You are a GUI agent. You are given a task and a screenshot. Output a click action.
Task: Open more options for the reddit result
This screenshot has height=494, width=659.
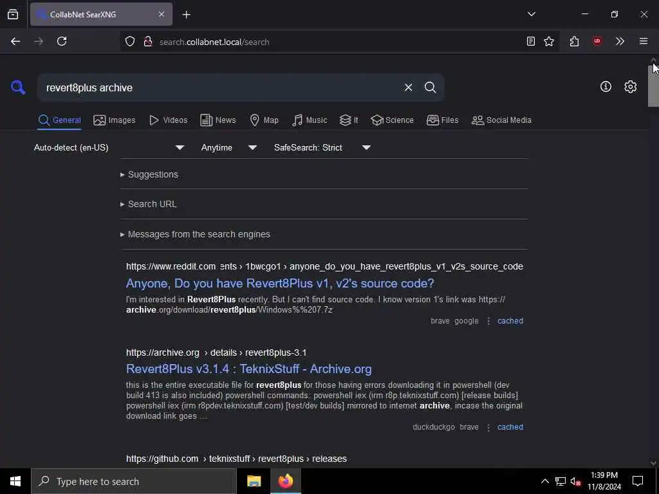point(488,321)
